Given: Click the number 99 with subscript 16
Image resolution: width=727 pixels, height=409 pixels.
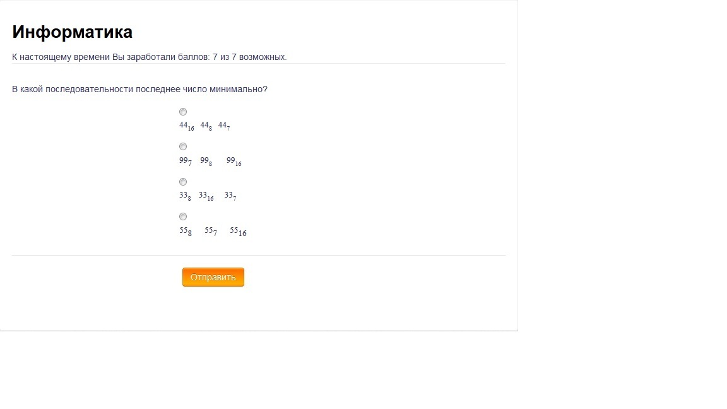Looking at the screenshot, I should [x=233, y=162].
